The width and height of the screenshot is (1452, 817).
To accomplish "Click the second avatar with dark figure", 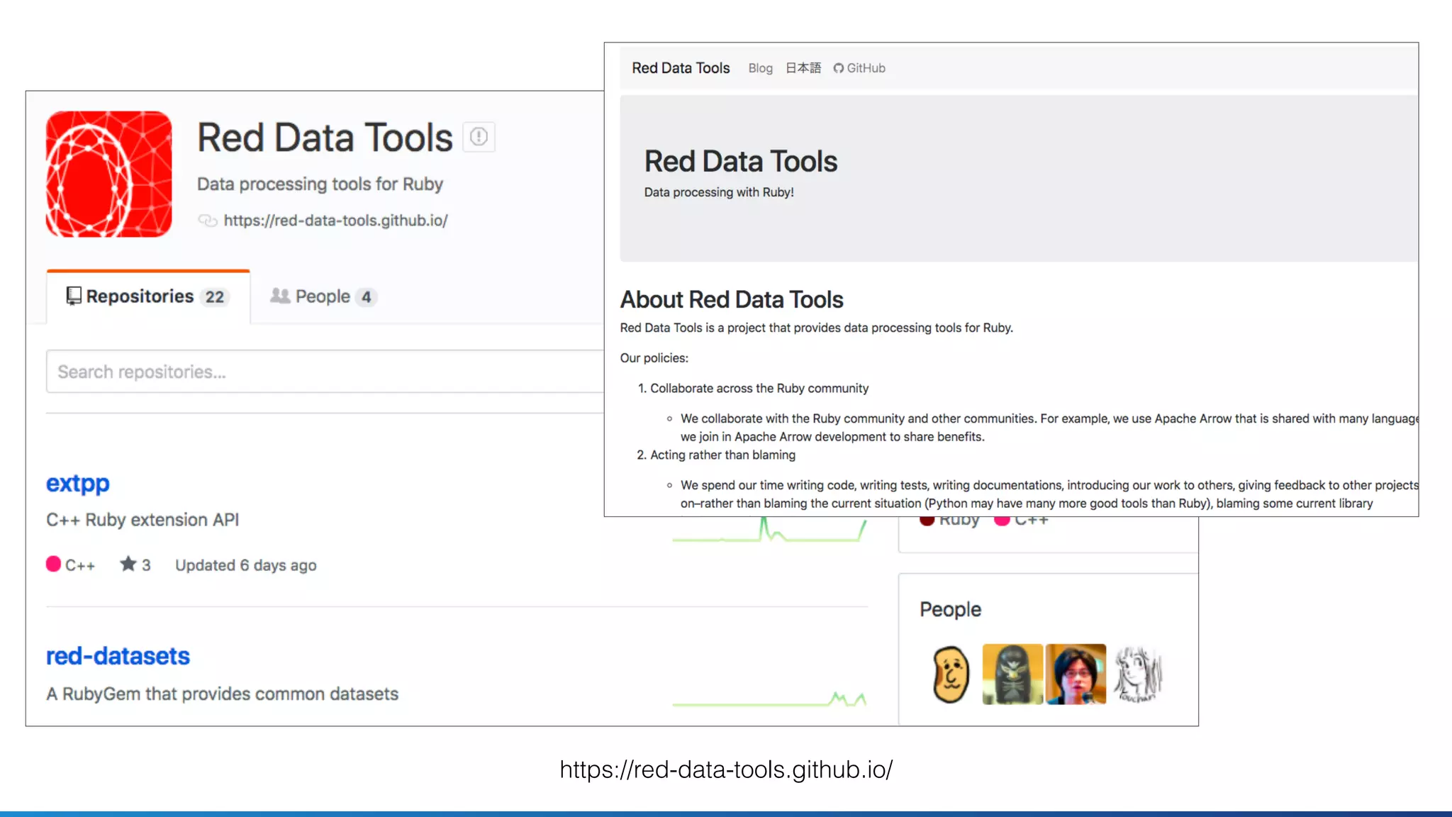I will pyautogui.click(x=1012, y=674).
